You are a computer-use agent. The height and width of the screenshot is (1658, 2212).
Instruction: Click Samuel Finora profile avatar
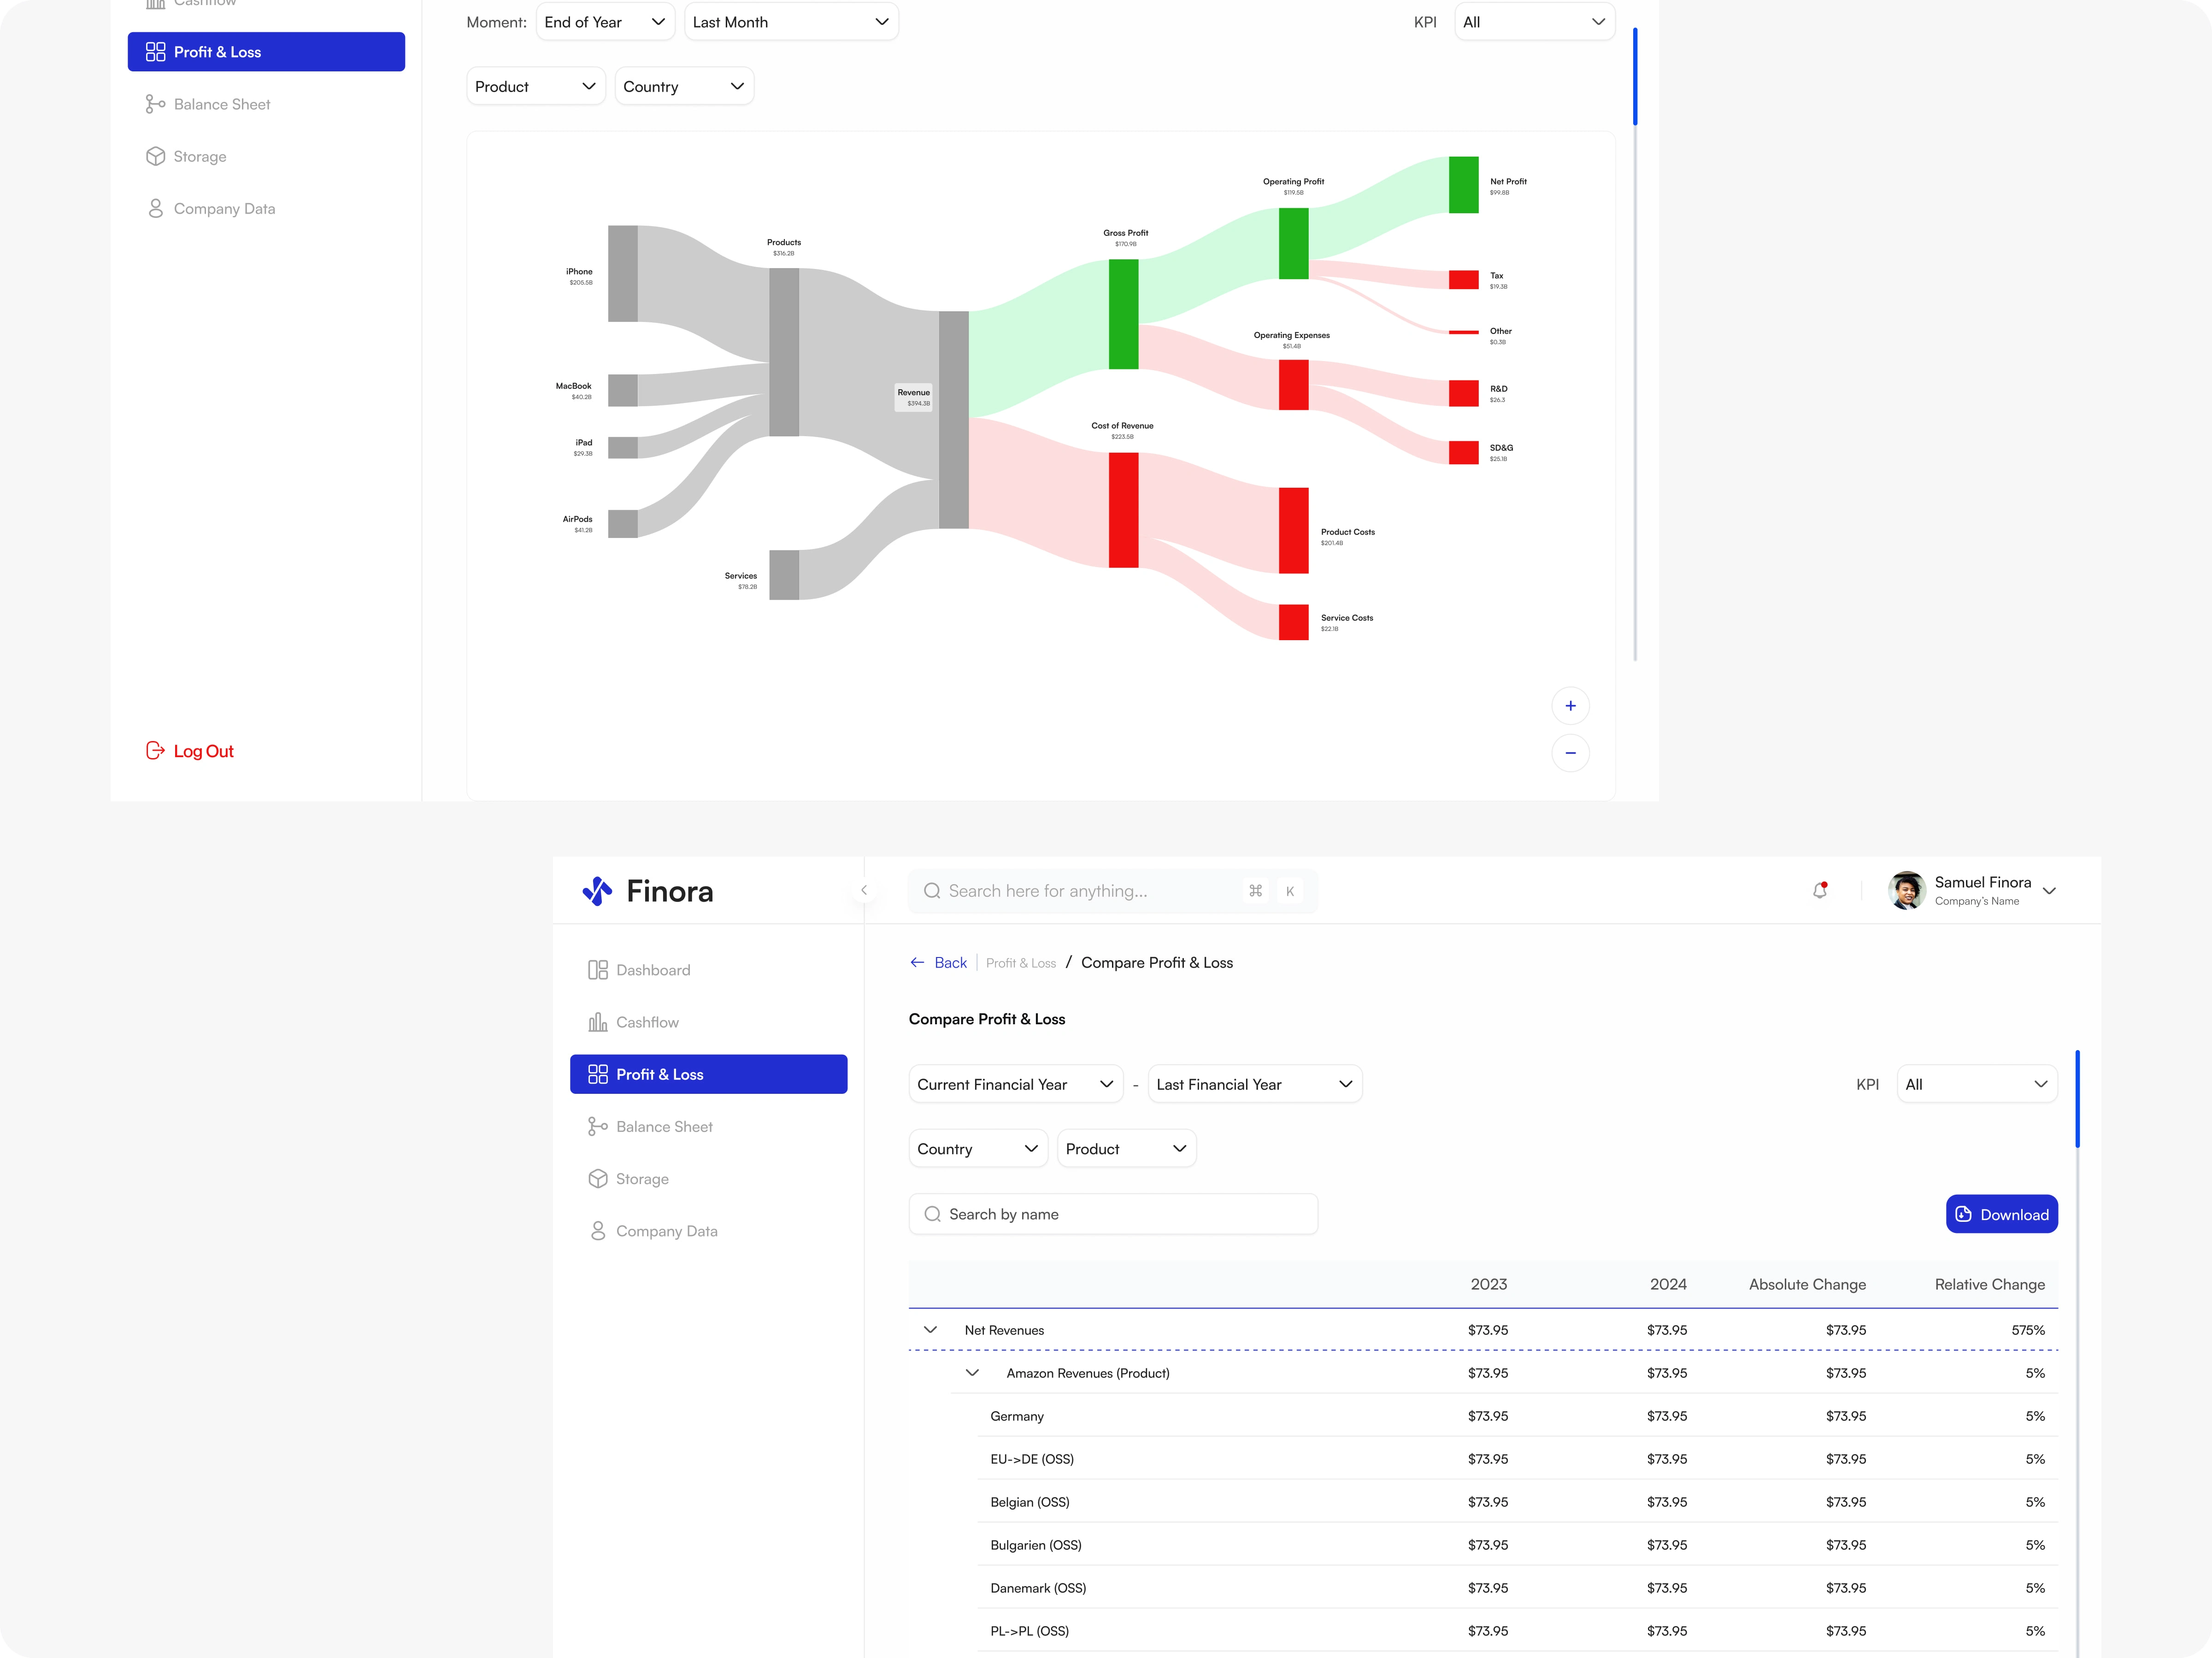point(1906,890)
